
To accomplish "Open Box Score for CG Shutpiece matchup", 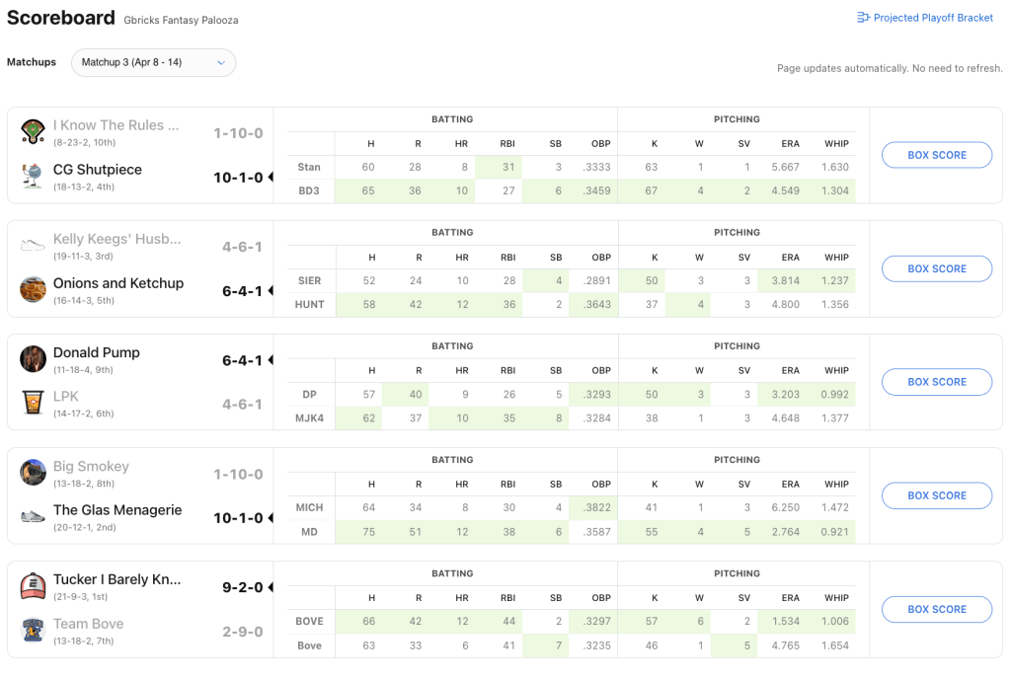I will tap(936, 155).
